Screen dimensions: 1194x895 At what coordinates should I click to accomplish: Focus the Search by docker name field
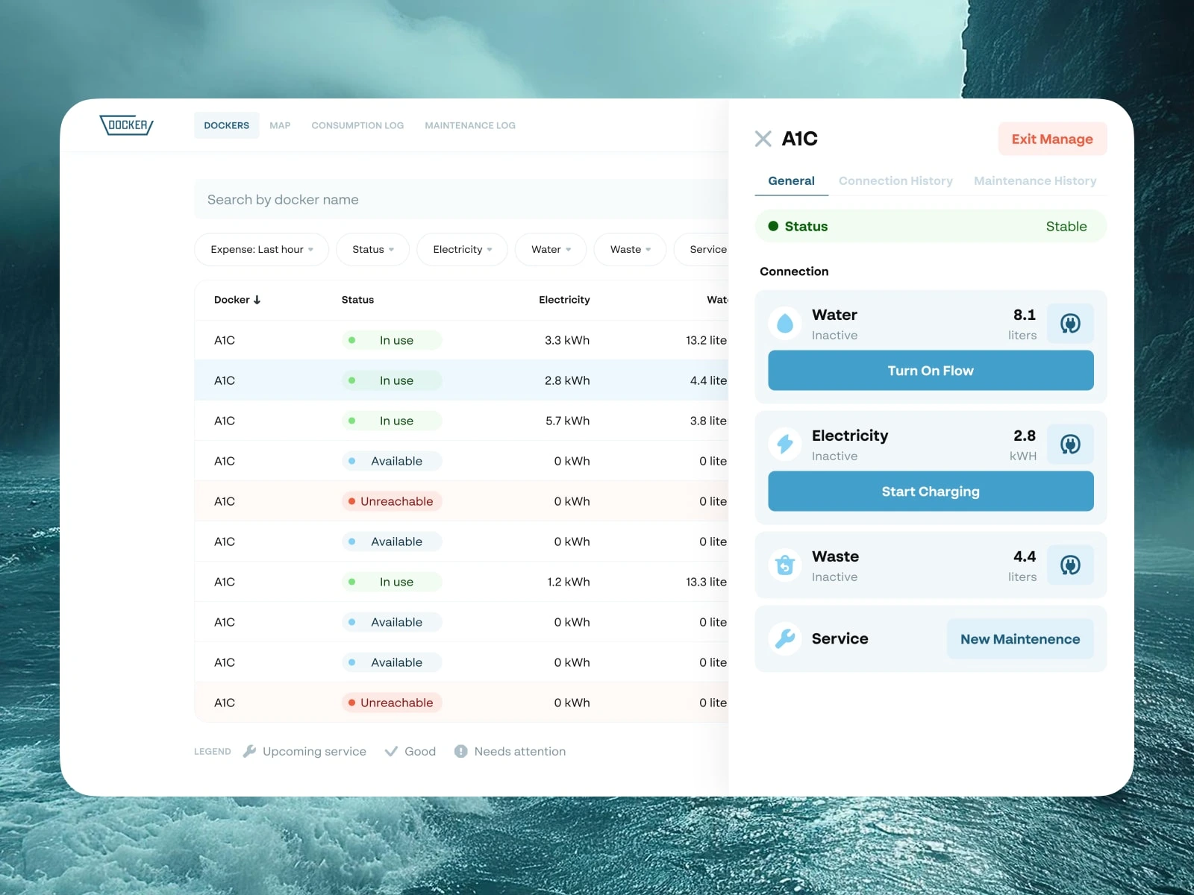pos(461,199)
